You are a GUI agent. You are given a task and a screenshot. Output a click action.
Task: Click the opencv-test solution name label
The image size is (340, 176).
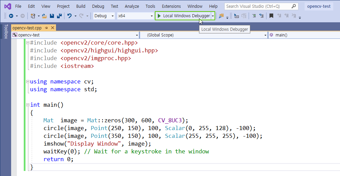319,6
